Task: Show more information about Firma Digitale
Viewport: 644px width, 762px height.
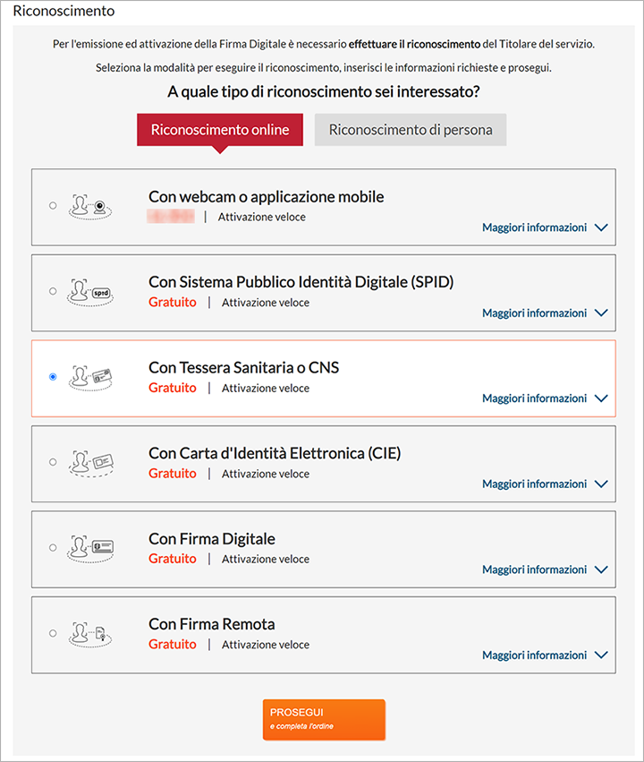Action: [x=545, y=569]
